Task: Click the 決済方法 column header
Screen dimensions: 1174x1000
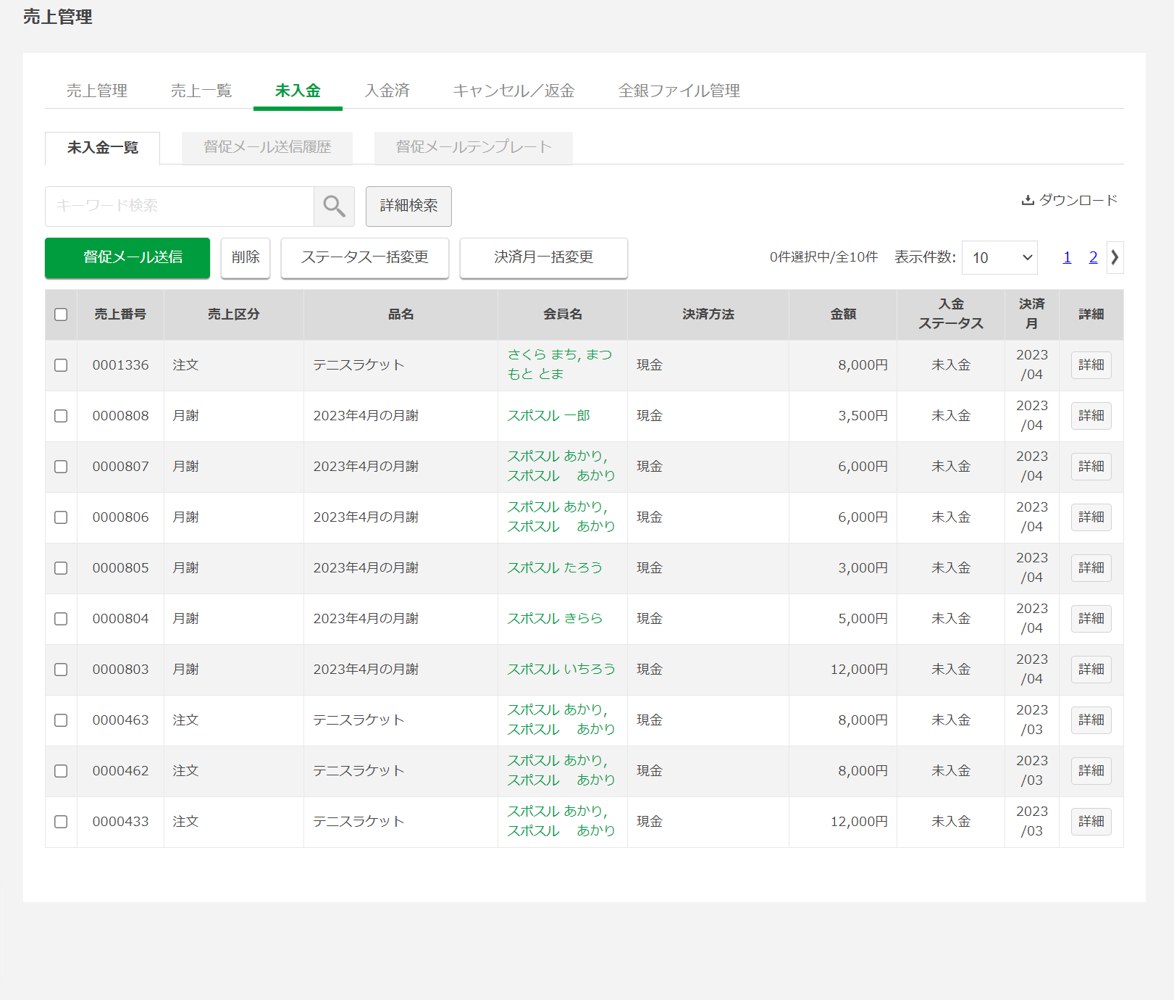Action: coord(708,314)
